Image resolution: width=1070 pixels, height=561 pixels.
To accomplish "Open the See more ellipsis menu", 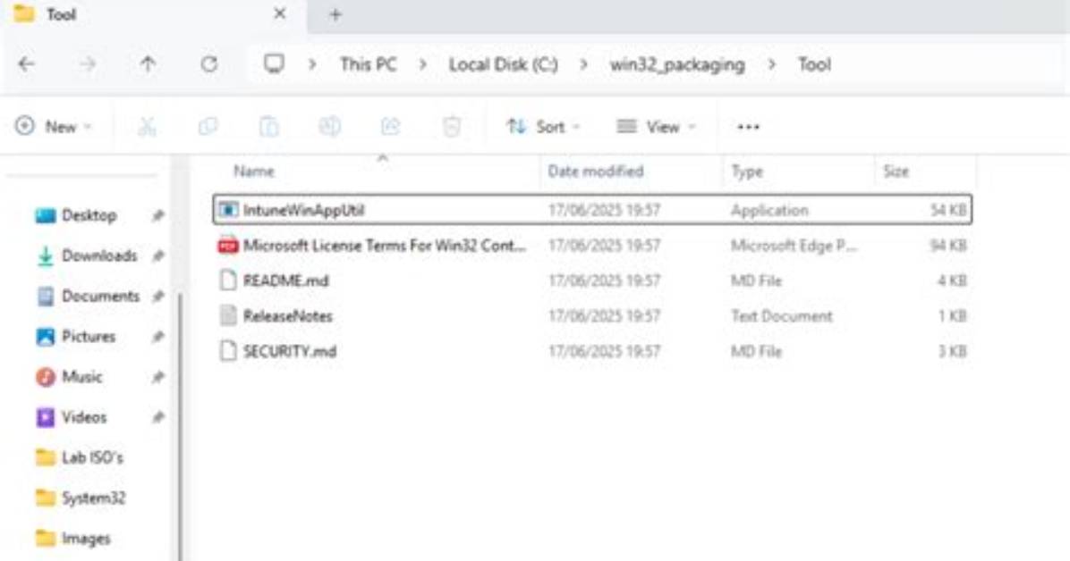I will tap(748, 127).
